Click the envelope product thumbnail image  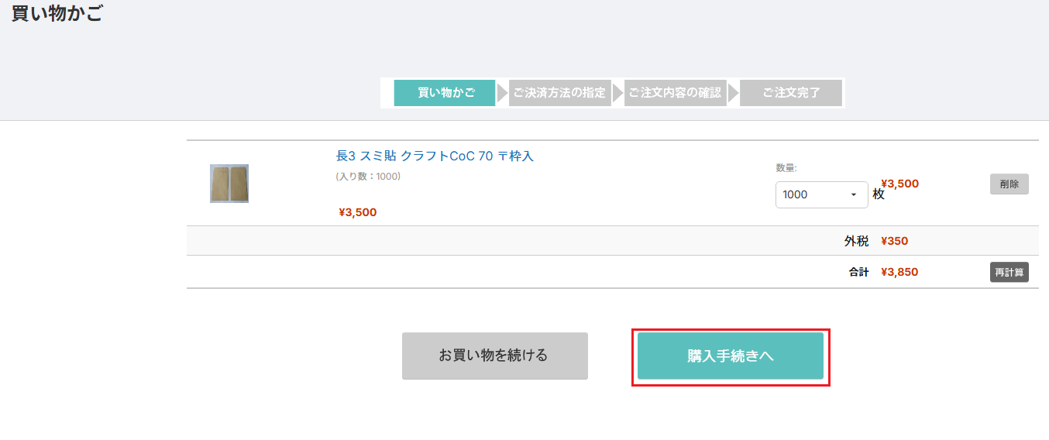pyautogui.click(x=229, y=184)
